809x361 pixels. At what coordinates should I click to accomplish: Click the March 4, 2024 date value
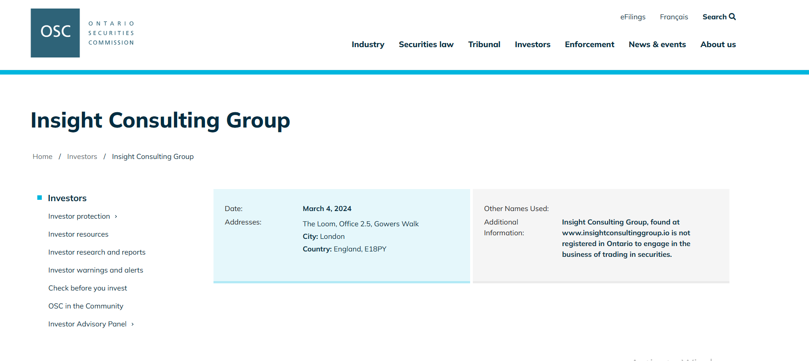click(327, 209)
